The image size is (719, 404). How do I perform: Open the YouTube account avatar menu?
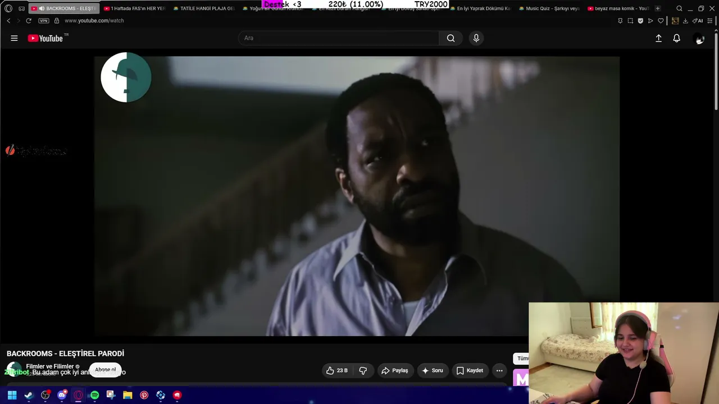[x=699, y=39]
